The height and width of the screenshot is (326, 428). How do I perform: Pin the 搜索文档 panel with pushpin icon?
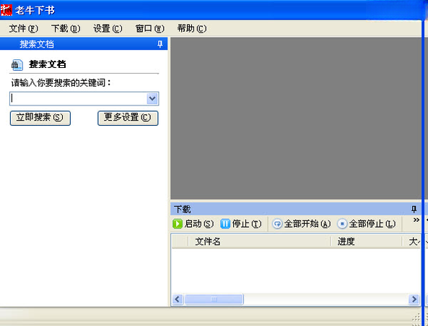(160, 43)
